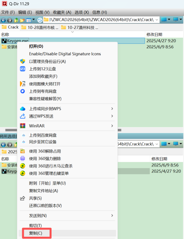Choose 打开(O) in the context menu
The image size is (184, 239).
[x=67, y=46]
